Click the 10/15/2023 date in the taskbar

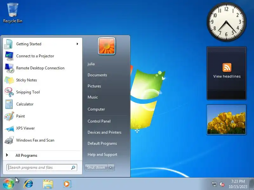click(238, 187)
